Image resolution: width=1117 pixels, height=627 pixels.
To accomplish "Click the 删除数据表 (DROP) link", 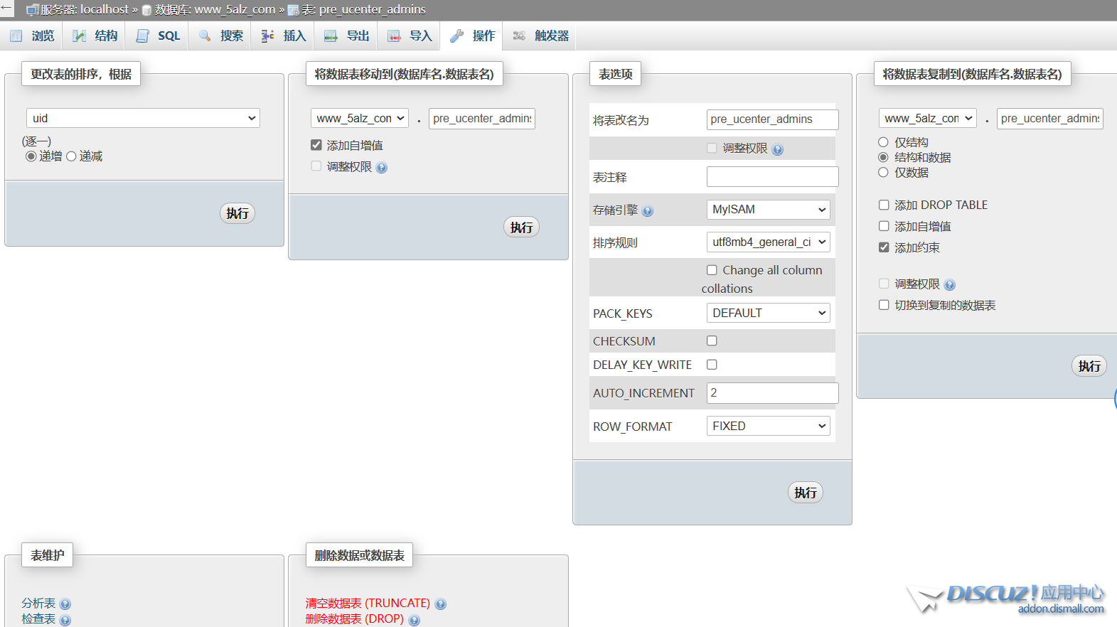I will coord(354,619).
